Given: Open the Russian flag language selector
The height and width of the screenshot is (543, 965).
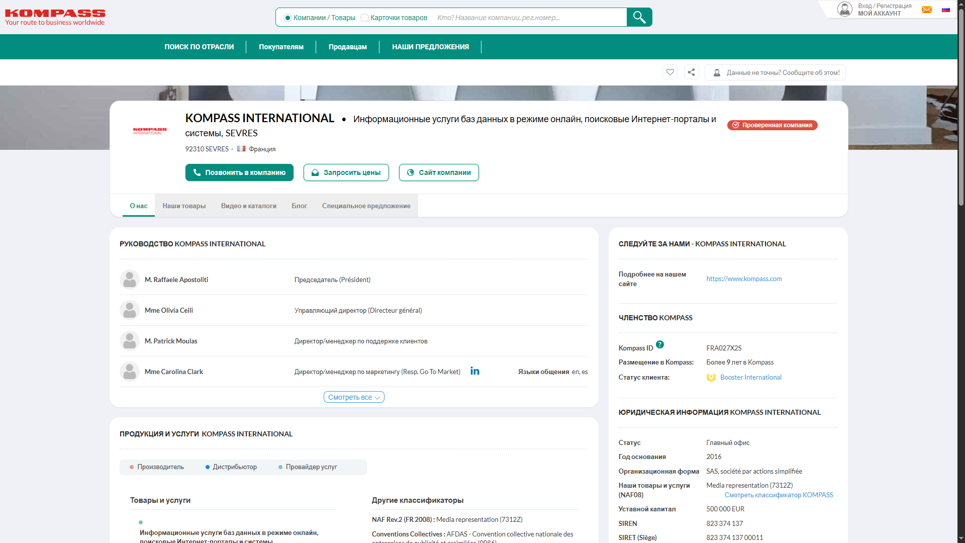Looking at the screenshot, I should tap(946, 10).
